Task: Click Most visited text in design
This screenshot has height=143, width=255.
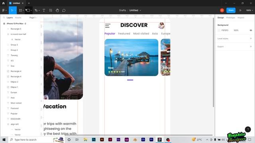Action: pos(141,33)
